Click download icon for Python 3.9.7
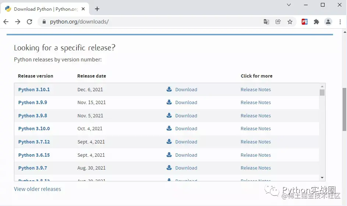The image size is (347, 206). (169, 167)
